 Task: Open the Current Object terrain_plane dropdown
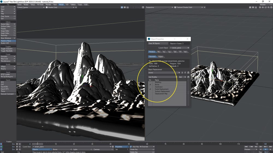[179, 48]
